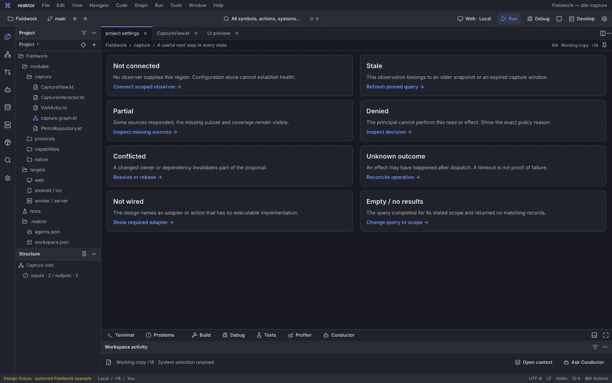Open the File menu

(46, 5)
